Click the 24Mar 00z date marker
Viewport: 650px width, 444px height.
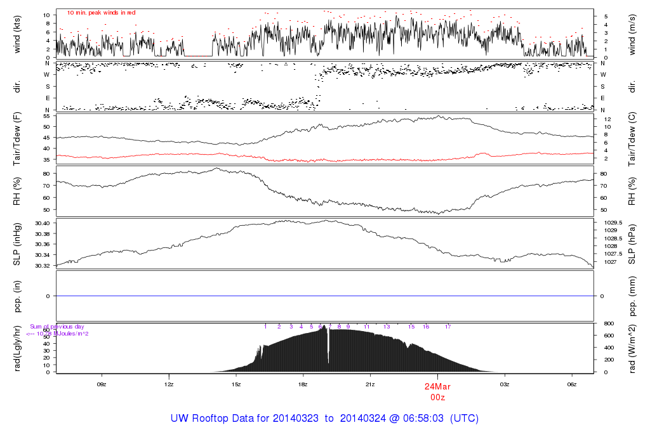[x=437, y=391]
